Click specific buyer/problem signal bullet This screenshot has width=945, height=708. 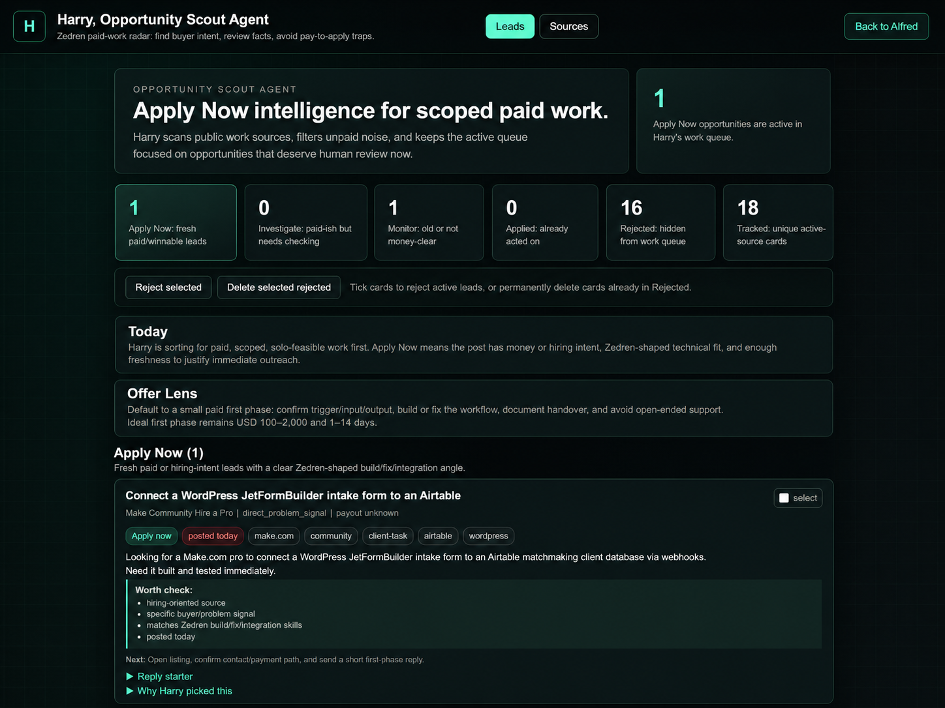[200, 614]
